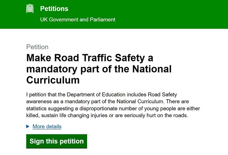
Task: Click the word 'awareness' in the description
Action: click(39, 101)
